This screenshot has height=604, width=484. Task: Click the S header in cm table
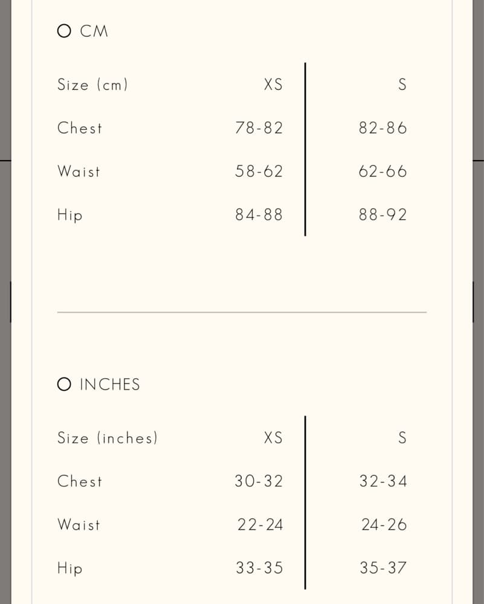tap(402, 85)
